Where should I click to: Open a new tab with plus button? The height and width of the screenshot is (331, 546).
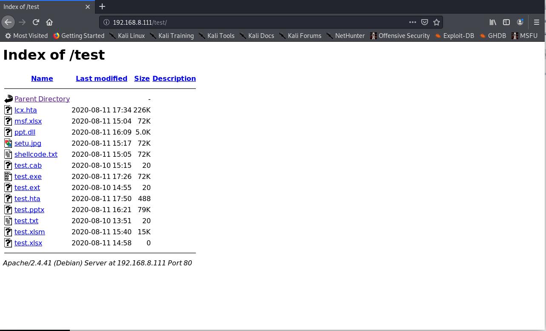coord(102,6)
